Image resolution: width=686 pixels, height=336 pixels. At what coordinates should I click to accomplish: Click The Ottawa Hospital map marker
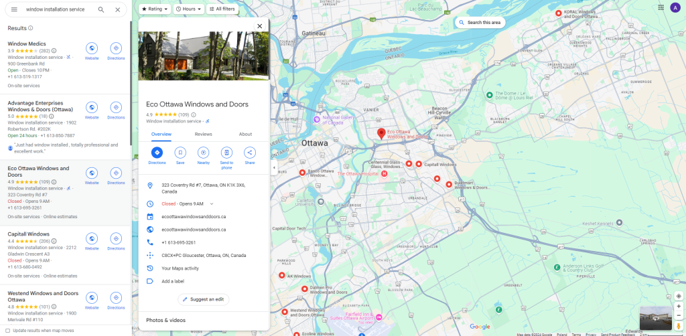(384, 174)
